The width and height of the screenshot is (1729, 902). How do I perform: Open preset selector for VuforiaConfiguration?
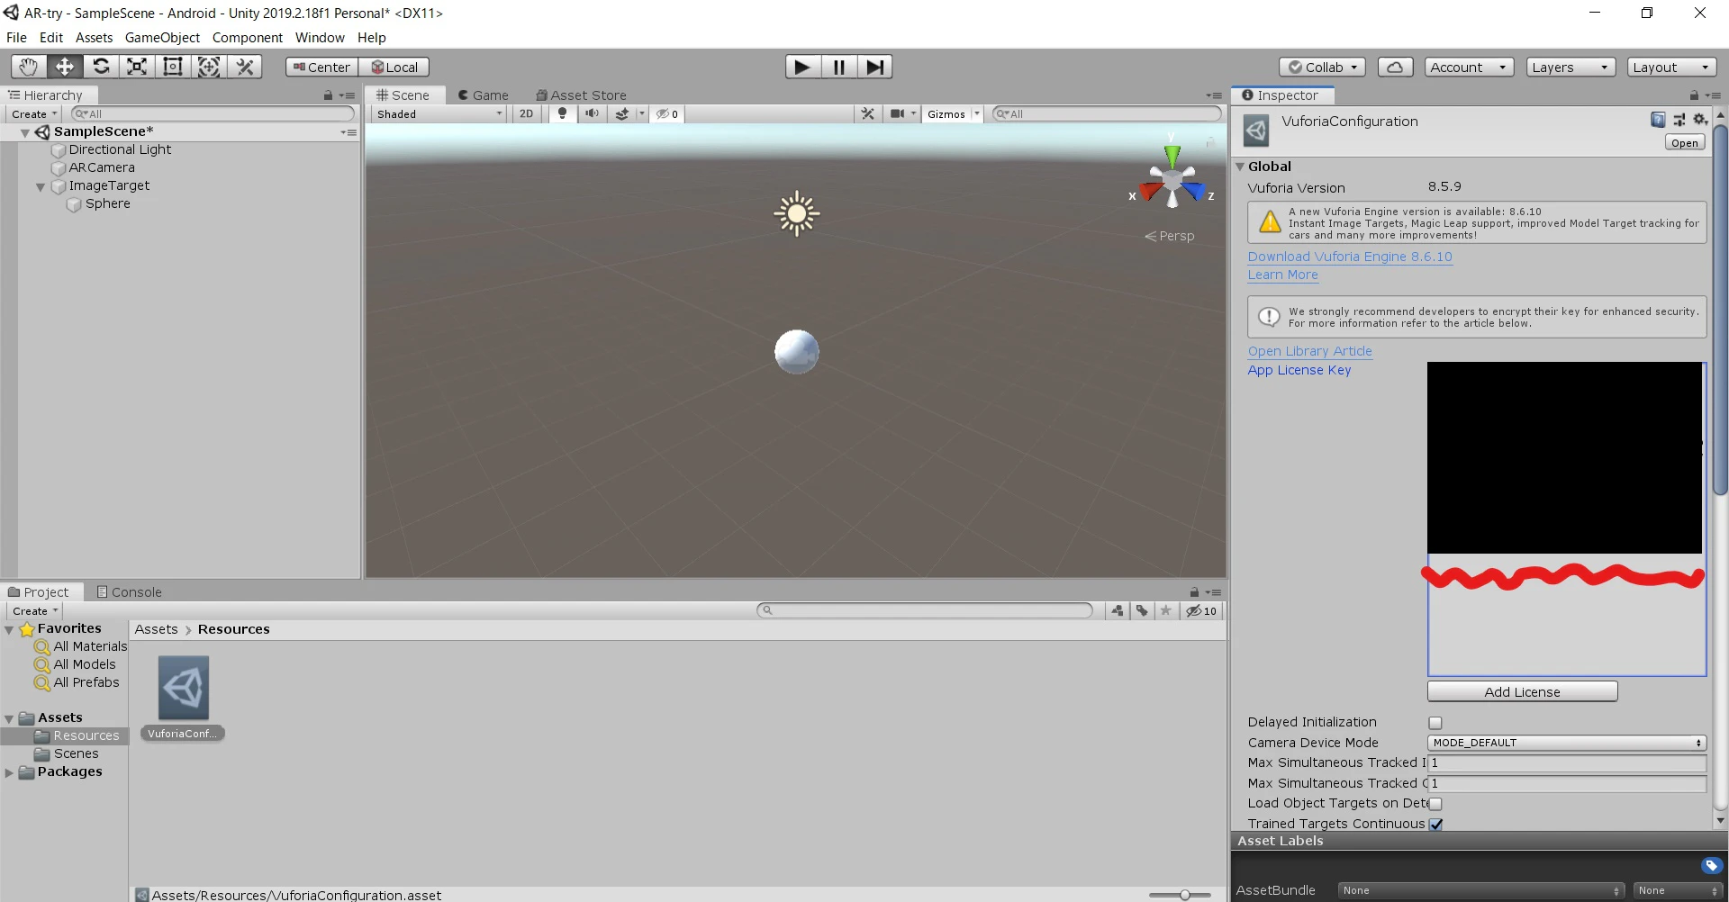pos(1679,120)
